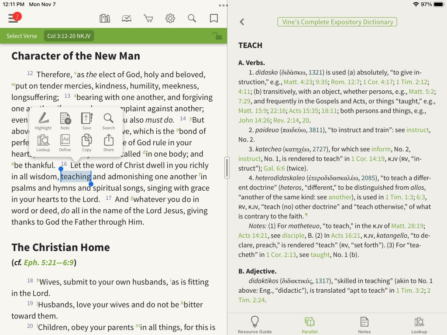The width and height of the screenshot is (447, 335).
Task: Choose Define in the selection popup
Action: click(x=65, y=143)
